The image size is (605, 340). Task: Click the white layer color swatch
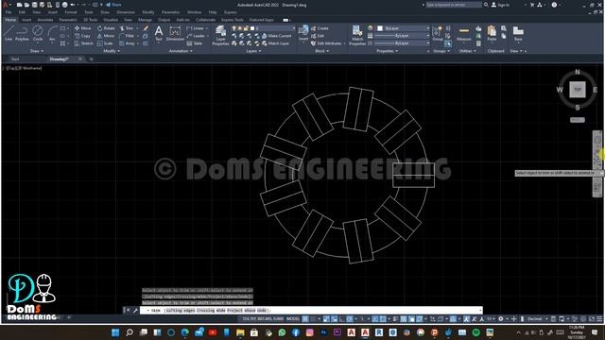[252, 28]
